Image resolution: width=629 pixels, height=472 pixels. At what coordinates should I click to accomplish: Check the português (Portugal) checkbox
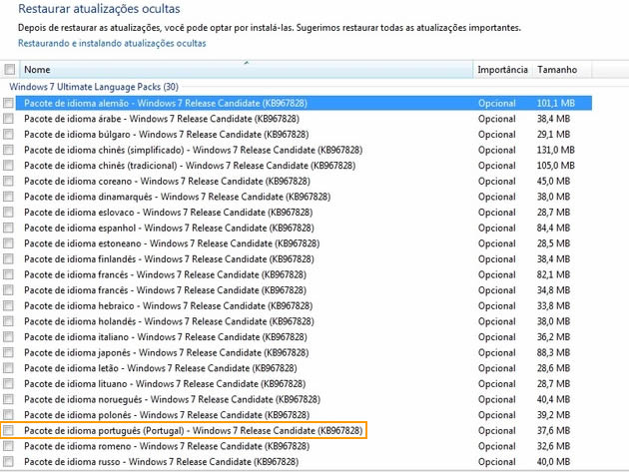point(8,431)
